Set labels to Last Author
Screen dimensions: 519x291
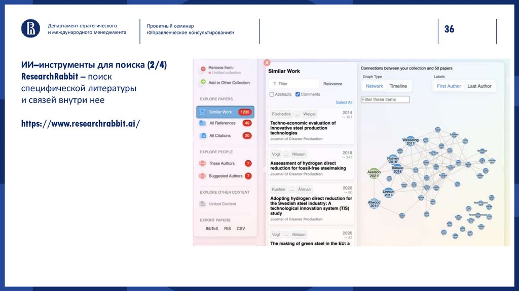[x=479, y=86]
